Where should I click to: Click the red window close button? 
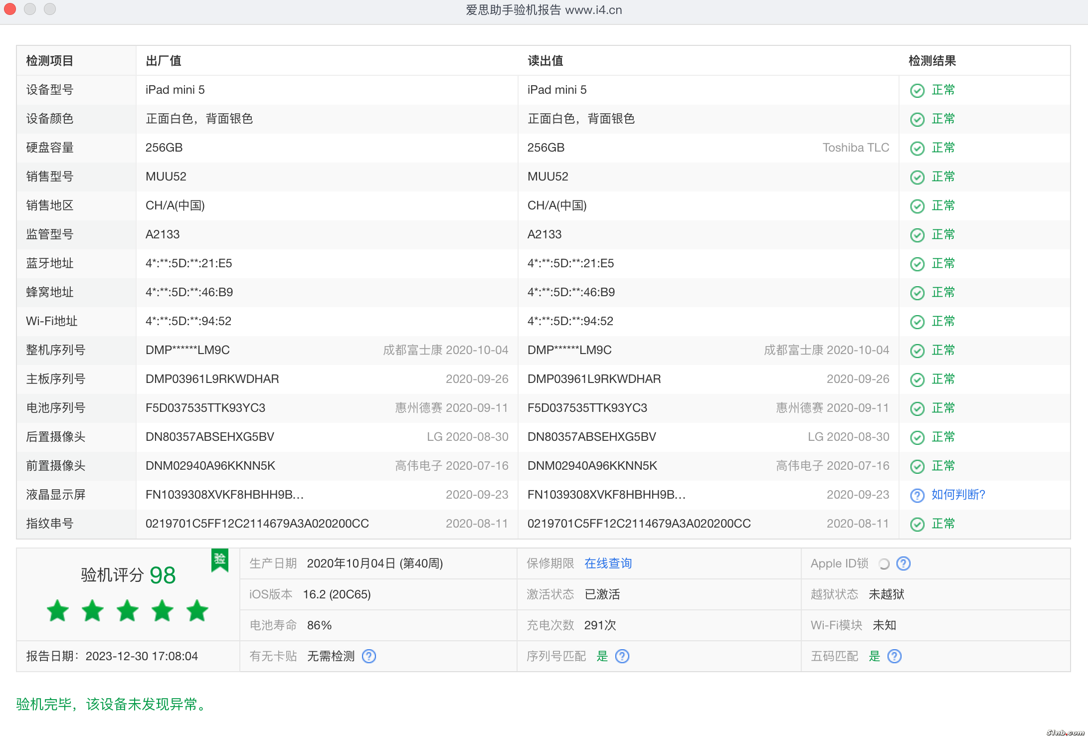coord(10,9)
